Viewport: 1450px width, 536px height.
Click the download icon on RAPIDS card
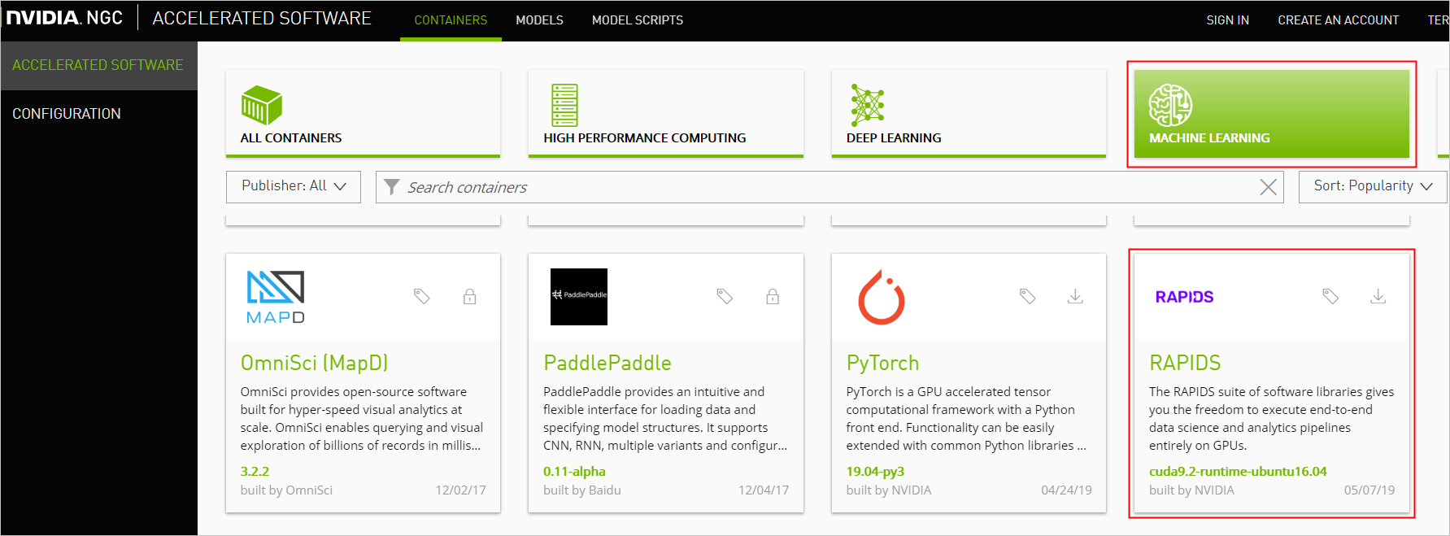pyautogui.click(x=1378, y=296)
